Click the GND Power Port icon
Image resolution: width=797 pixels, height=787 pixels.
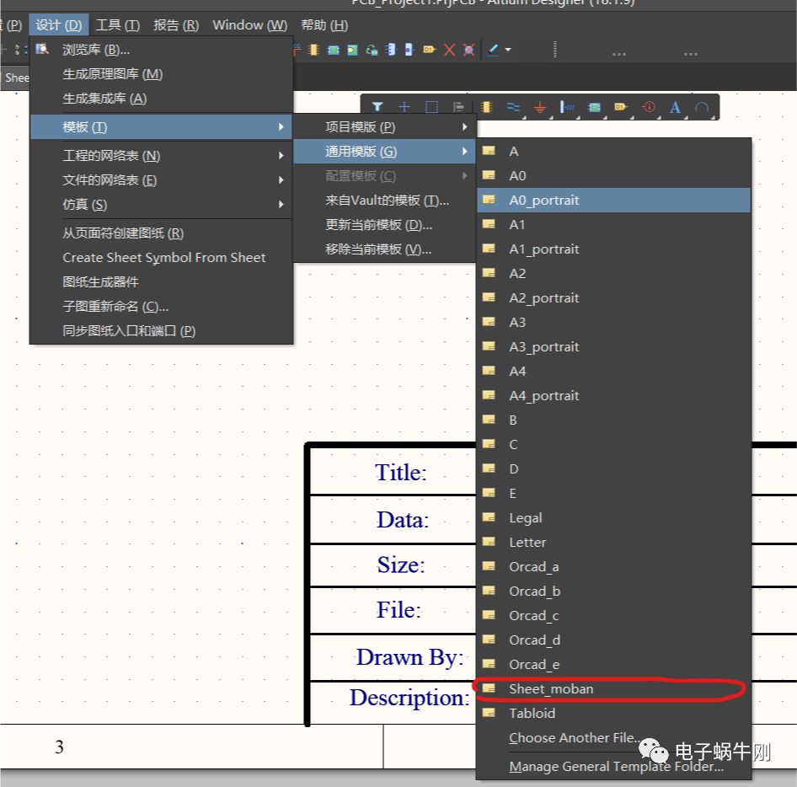[540, 107]
